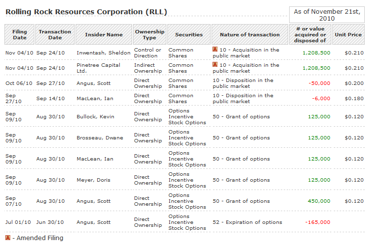
Task: Select the Nature of transaction header
Action: click(250, 34)
